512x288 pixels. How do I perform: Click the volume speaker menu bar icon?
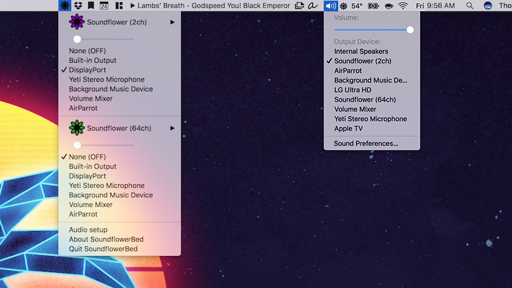[331, 6]
